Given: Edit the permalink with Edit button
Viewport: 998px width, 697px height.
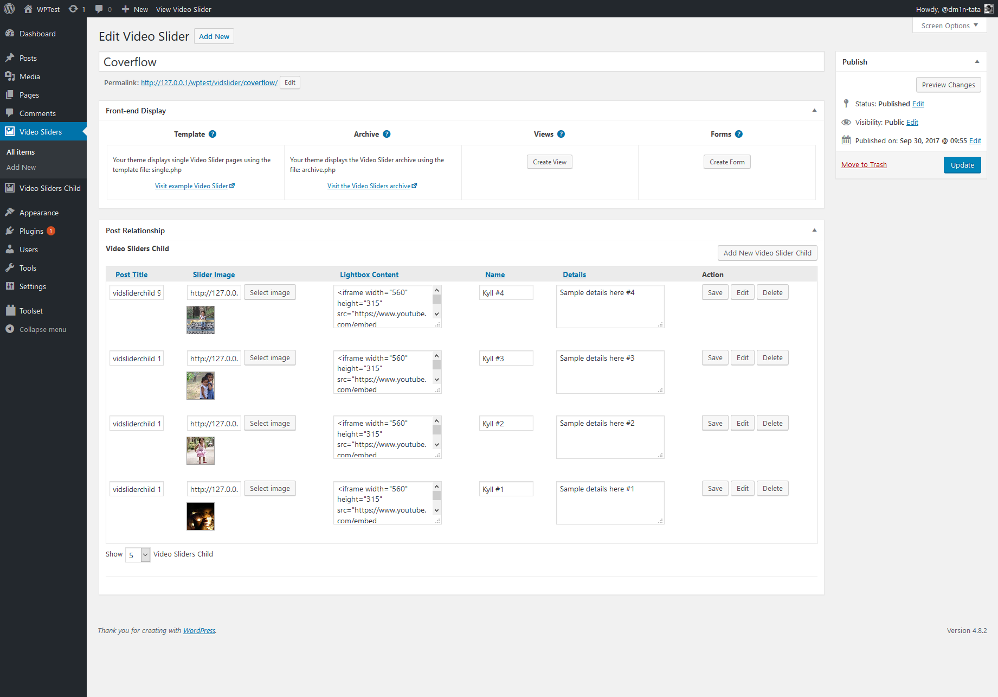Looking at the screenshot, I should click(x=290, y=82).
